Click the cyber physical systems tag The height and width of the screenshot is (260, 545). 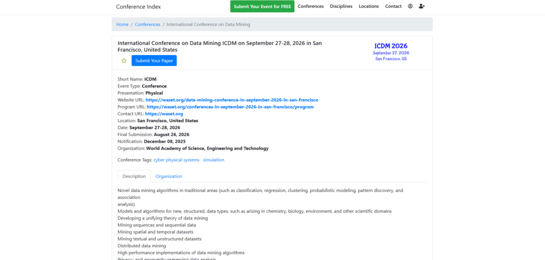coord(177,160)
